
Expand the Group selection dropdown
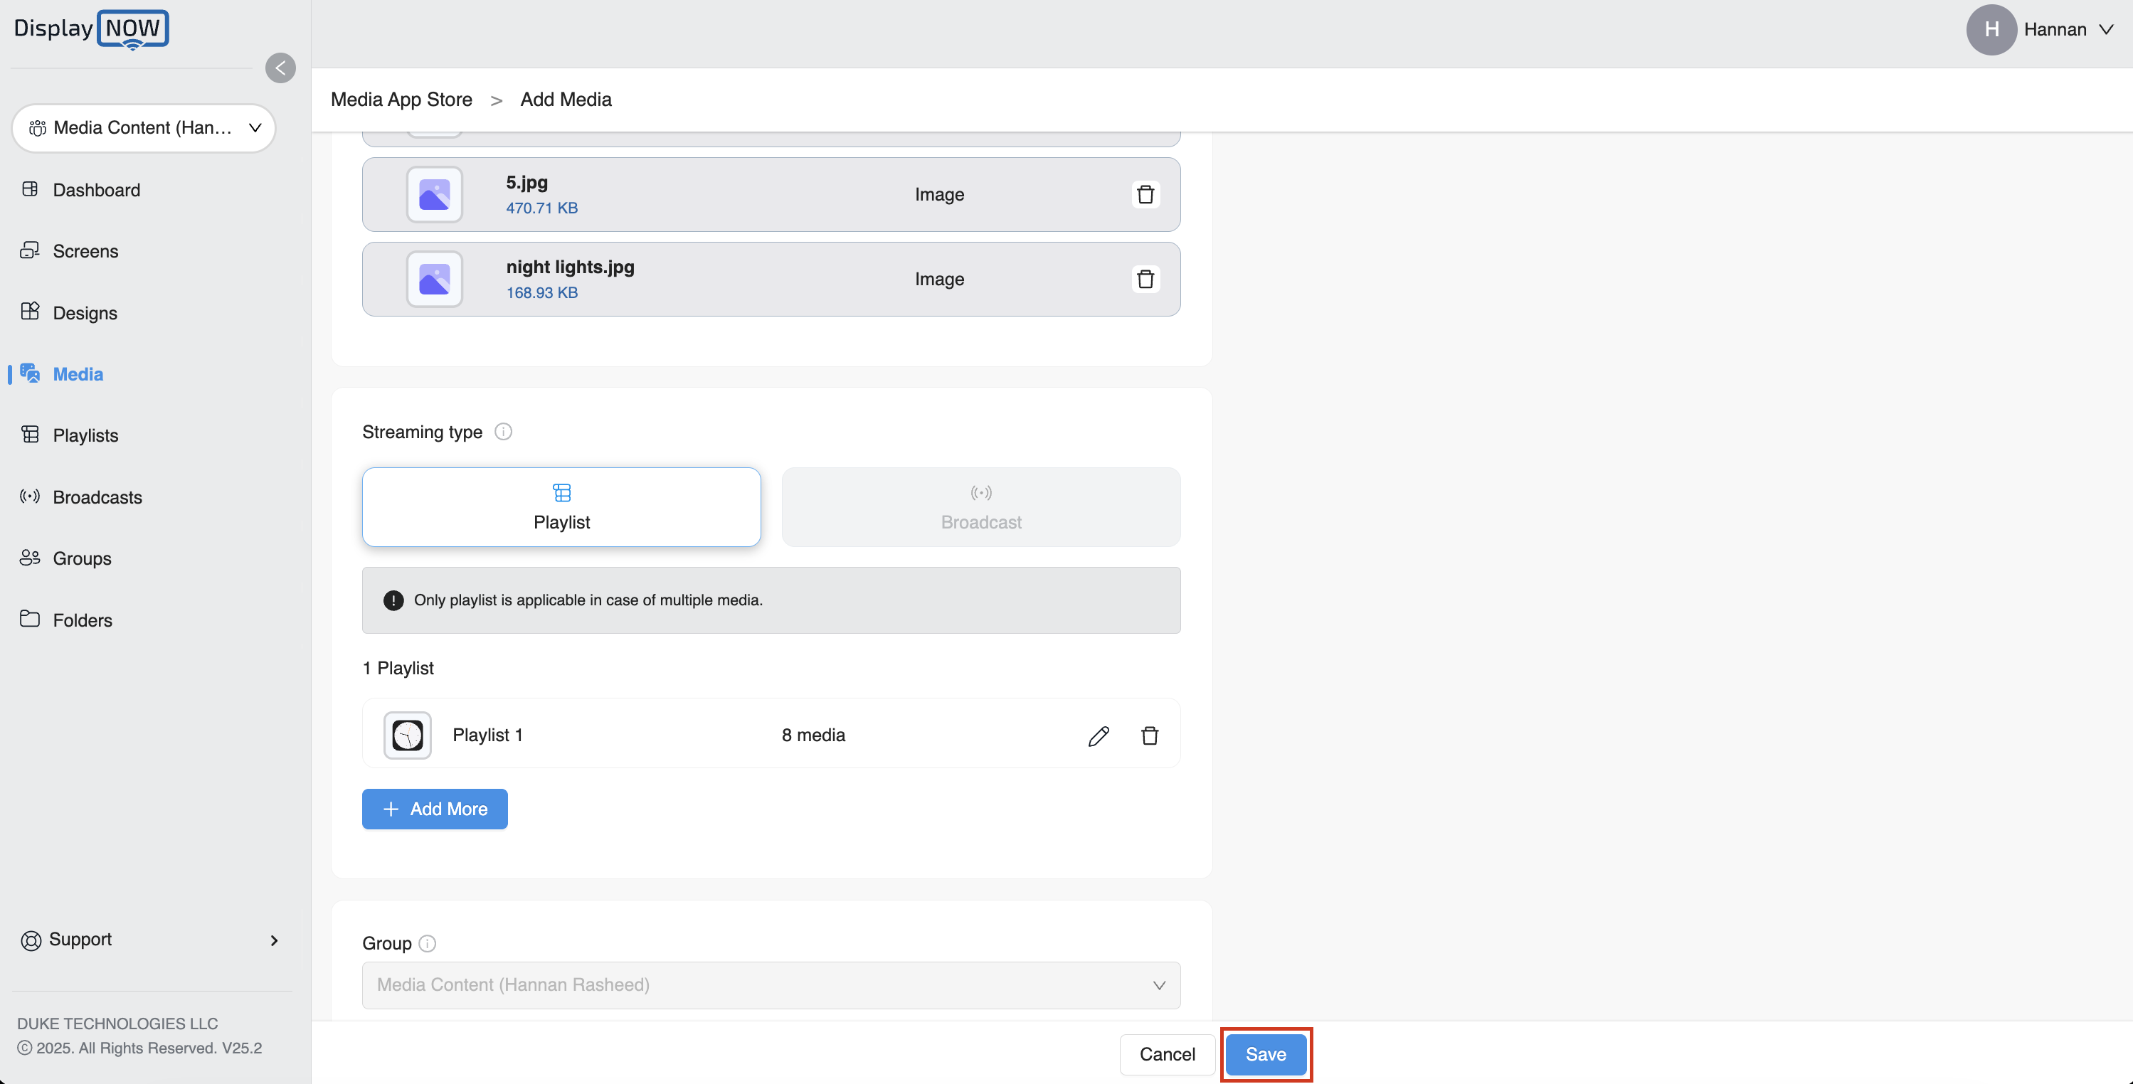click(770, 984)
